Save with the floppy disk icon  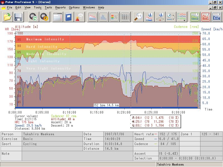[x=18, y=17]
